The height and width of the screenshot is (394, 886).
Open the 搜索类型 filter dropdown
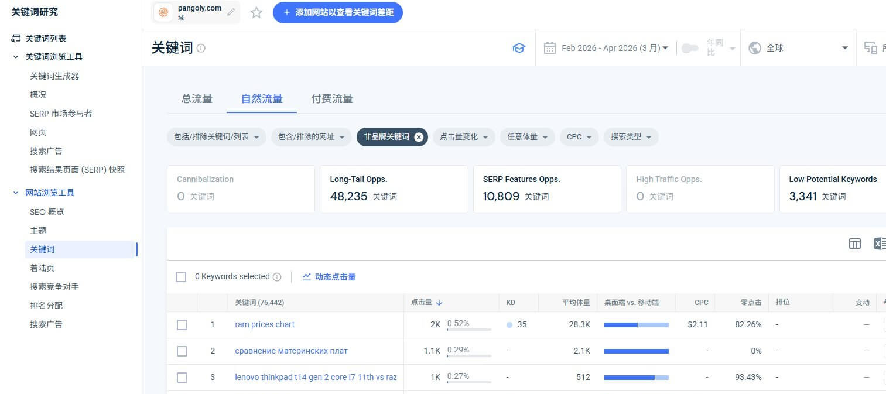(x=631, y=137)
